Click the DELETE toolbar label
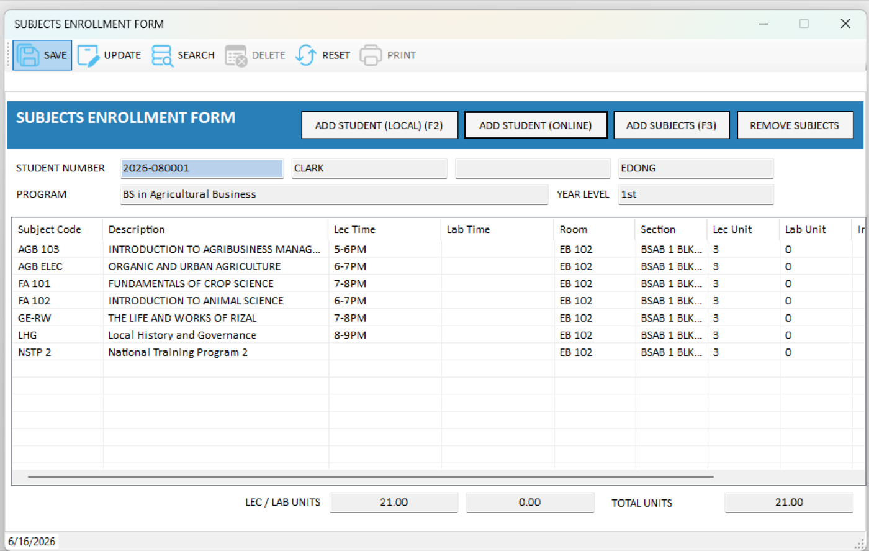869x551 pixels. pos(269,55)
